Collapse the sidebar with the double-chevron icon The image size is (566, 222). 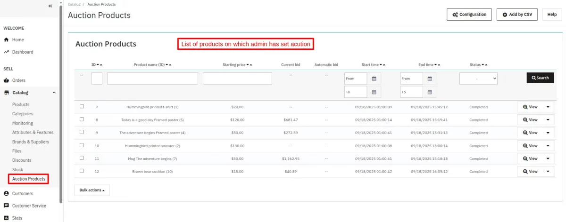coord(50,6)
